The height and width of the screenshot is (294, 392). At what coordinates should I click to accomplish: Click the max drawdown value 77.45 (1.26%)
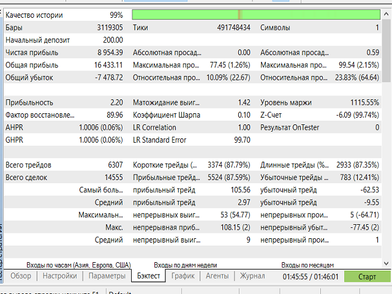pyautogui.click(x=230, y=65)
